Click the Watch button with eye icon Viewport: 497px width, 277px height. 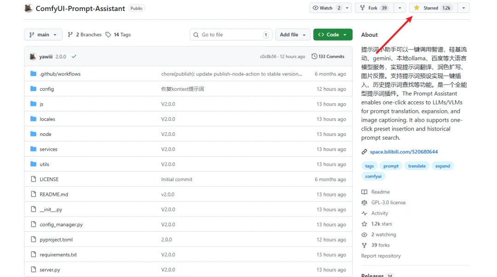(x=327, y=8)
